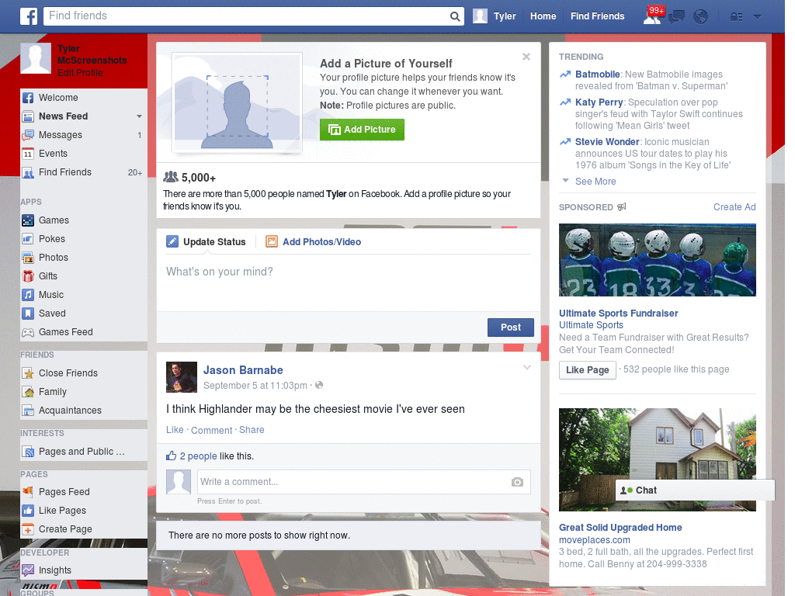
Task: Click the green Add Picture button
Action: pos(362,130)
